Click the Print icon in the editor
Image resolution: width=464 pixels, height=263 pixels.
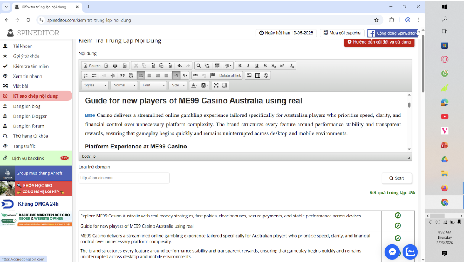click(114, 66)
